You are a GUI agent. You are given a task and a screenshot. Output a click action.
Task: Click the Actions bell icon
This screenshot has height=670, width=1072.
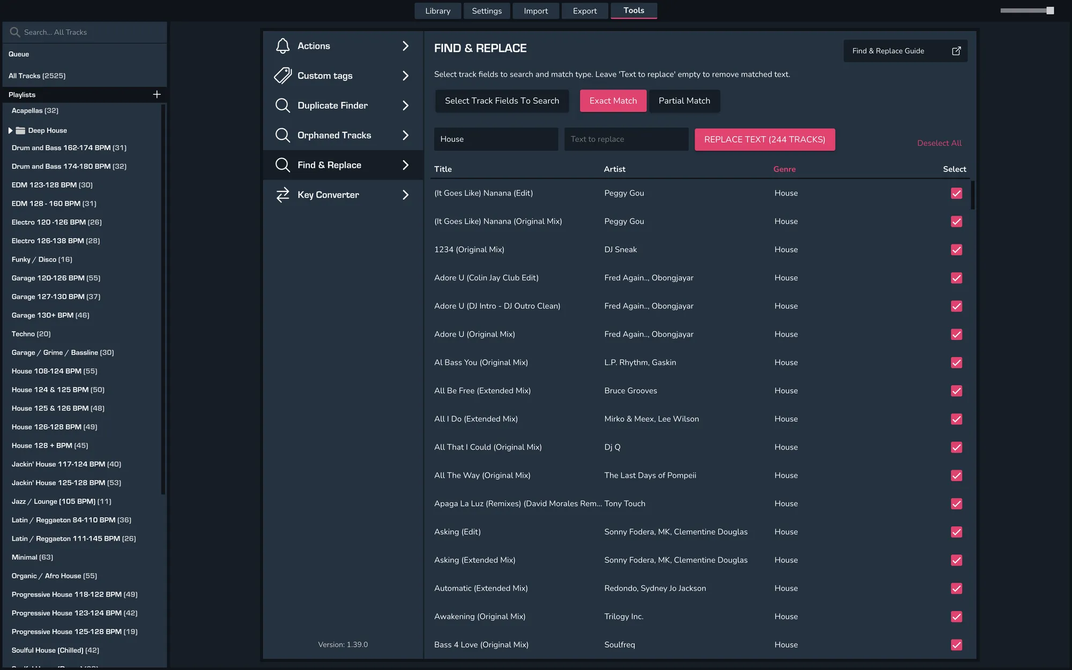tap(282, 46)
